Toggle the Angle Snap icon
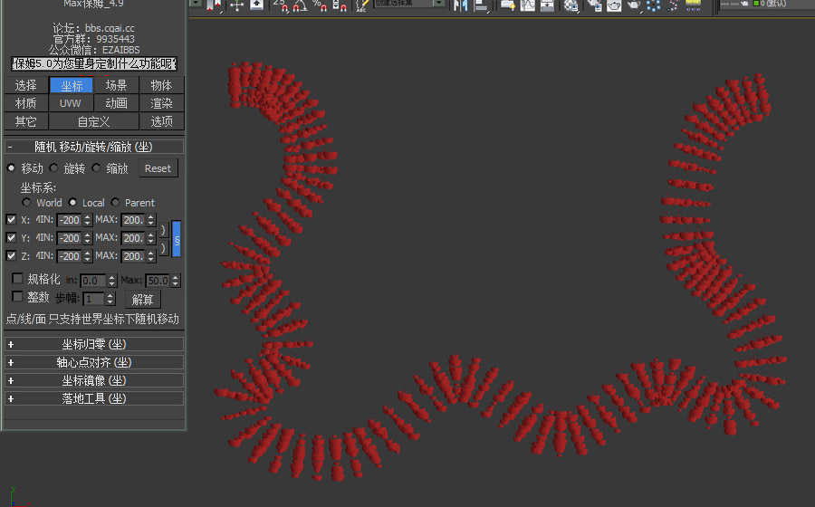This screenshot has height=507, width=815. coord(300,5)
